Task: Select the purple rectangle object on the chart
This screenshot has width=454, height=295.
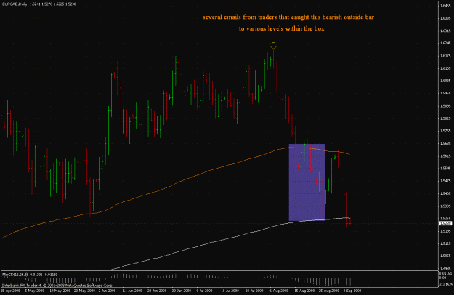Action: point(307,182)
